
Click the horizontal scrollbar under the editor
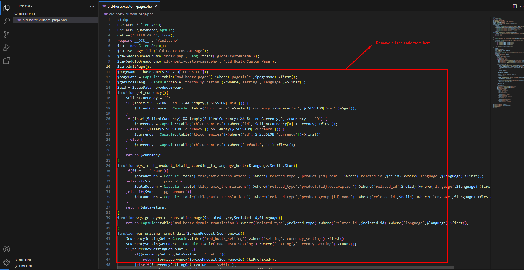pos(286,267)
